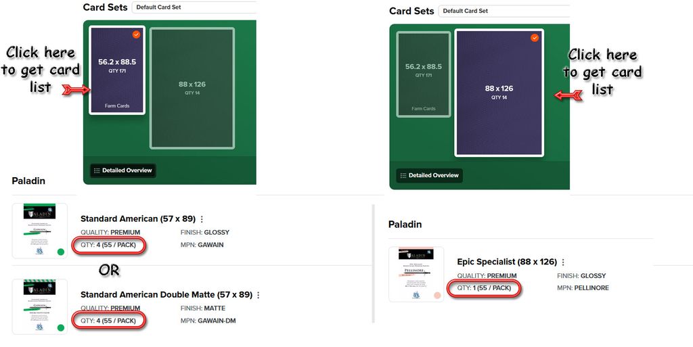Toggle orange checkmark on selected 88 x 126 card
The height and width of the screenshot is (347, 693).
(535, 38)
